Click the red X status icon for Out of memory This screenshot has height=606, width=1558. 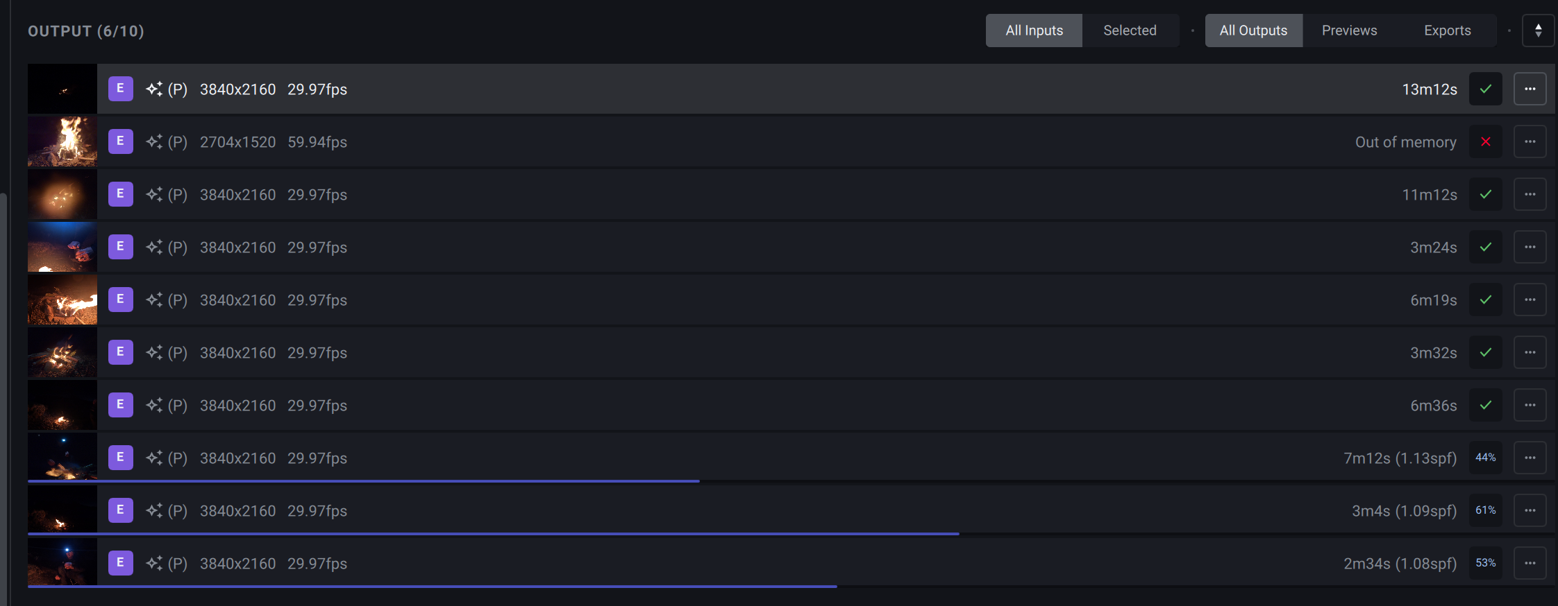[x=1485, y=142]
